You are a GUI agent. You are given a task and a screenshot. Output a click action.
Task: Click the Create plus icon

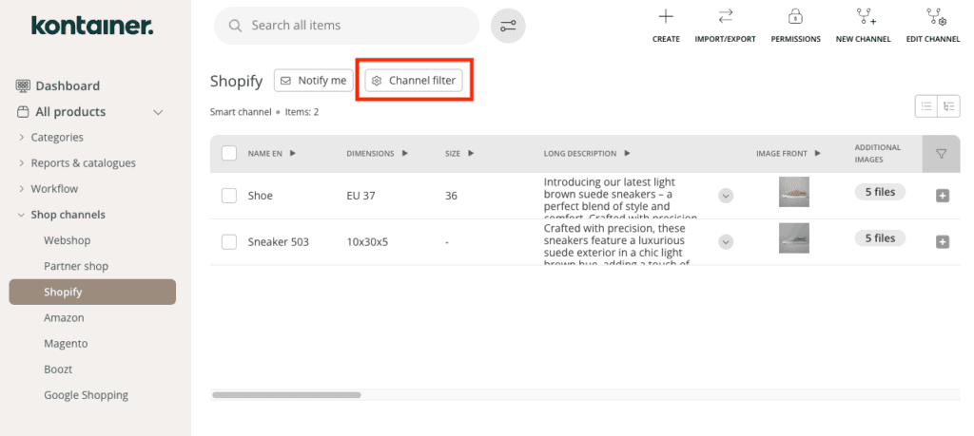[x=666, y=16]
